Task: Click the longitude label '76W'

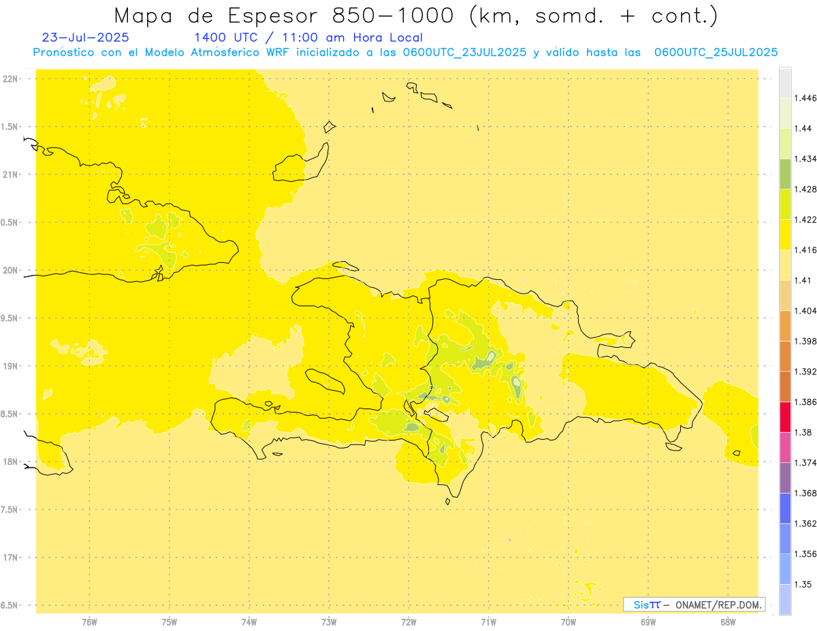Action: coord(89,622)
